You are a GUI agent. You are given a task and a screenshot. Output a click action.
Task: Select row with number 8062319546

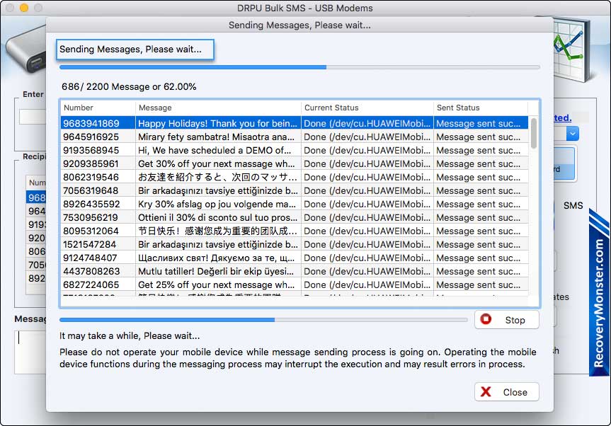point(295,177)
